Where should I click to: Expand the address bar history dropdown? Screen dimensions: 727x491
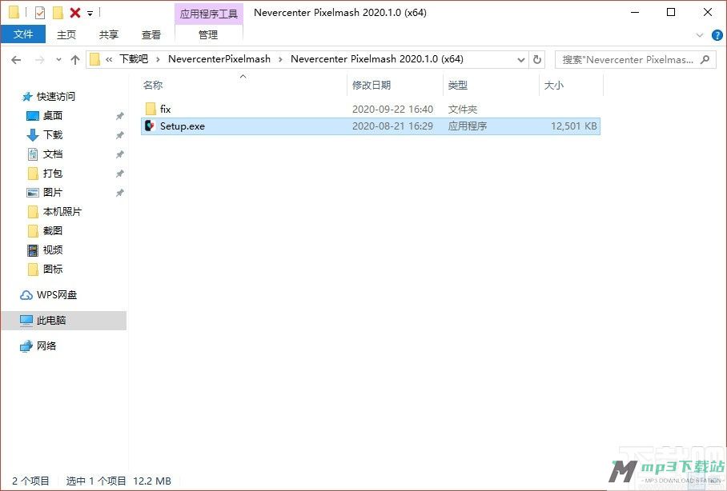point(521,60)
